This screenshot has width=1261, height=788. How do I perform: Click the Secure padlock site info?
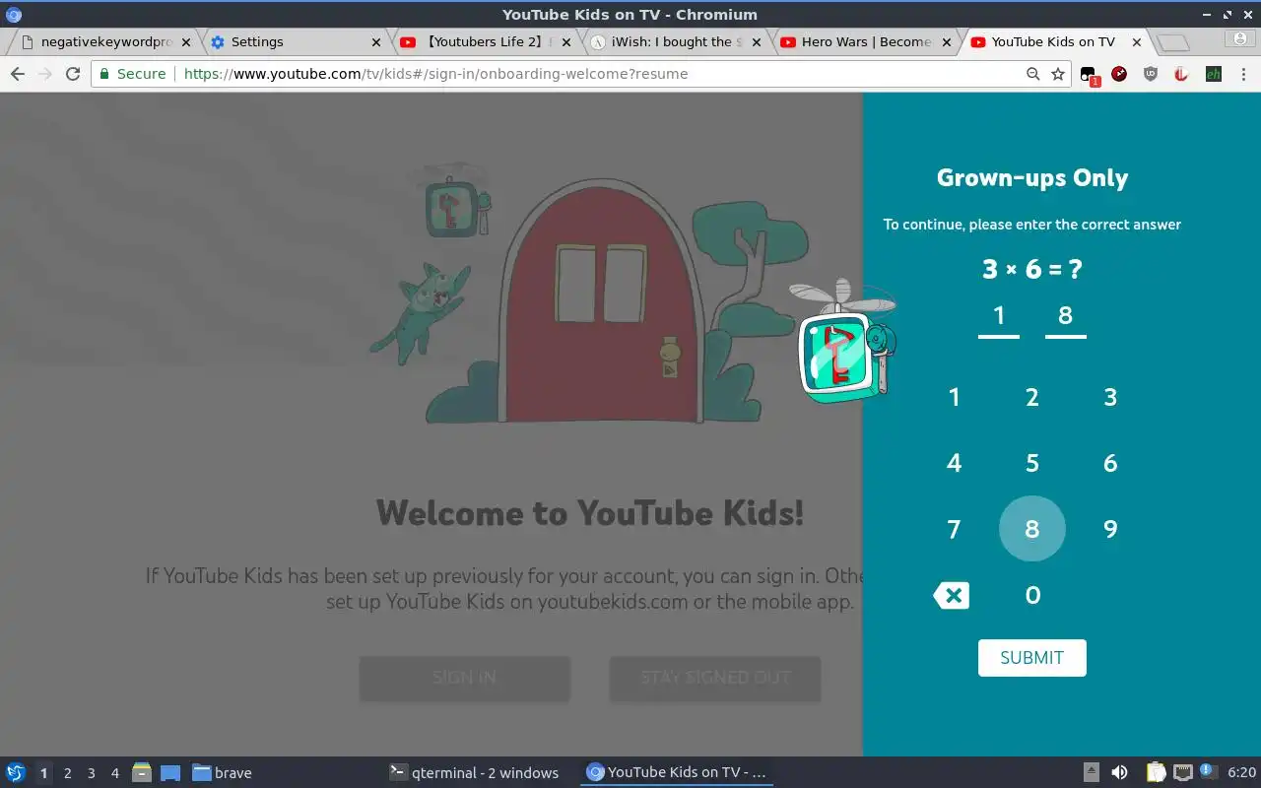(x=132, y=74)
